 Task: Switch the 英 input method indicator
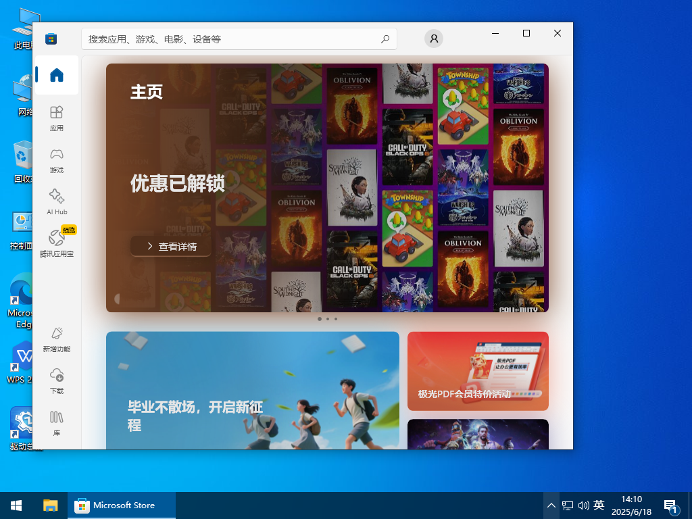(x=599, y=505)
